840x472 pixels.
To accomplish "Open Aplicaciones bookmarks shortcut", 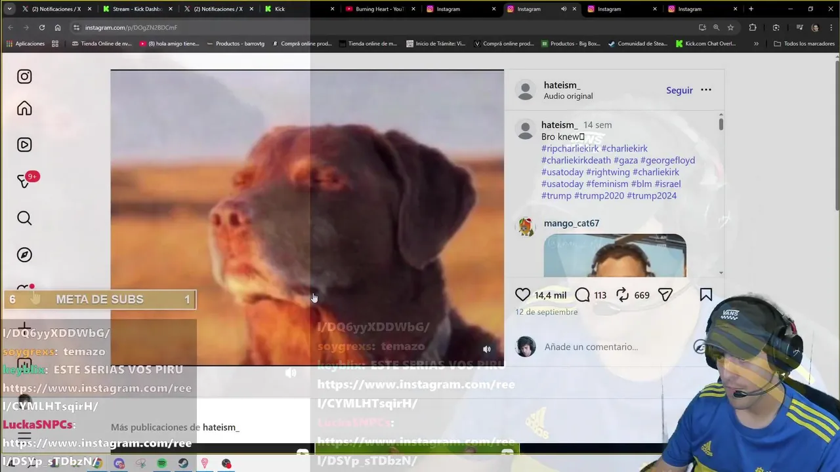I will pos(26,44).
